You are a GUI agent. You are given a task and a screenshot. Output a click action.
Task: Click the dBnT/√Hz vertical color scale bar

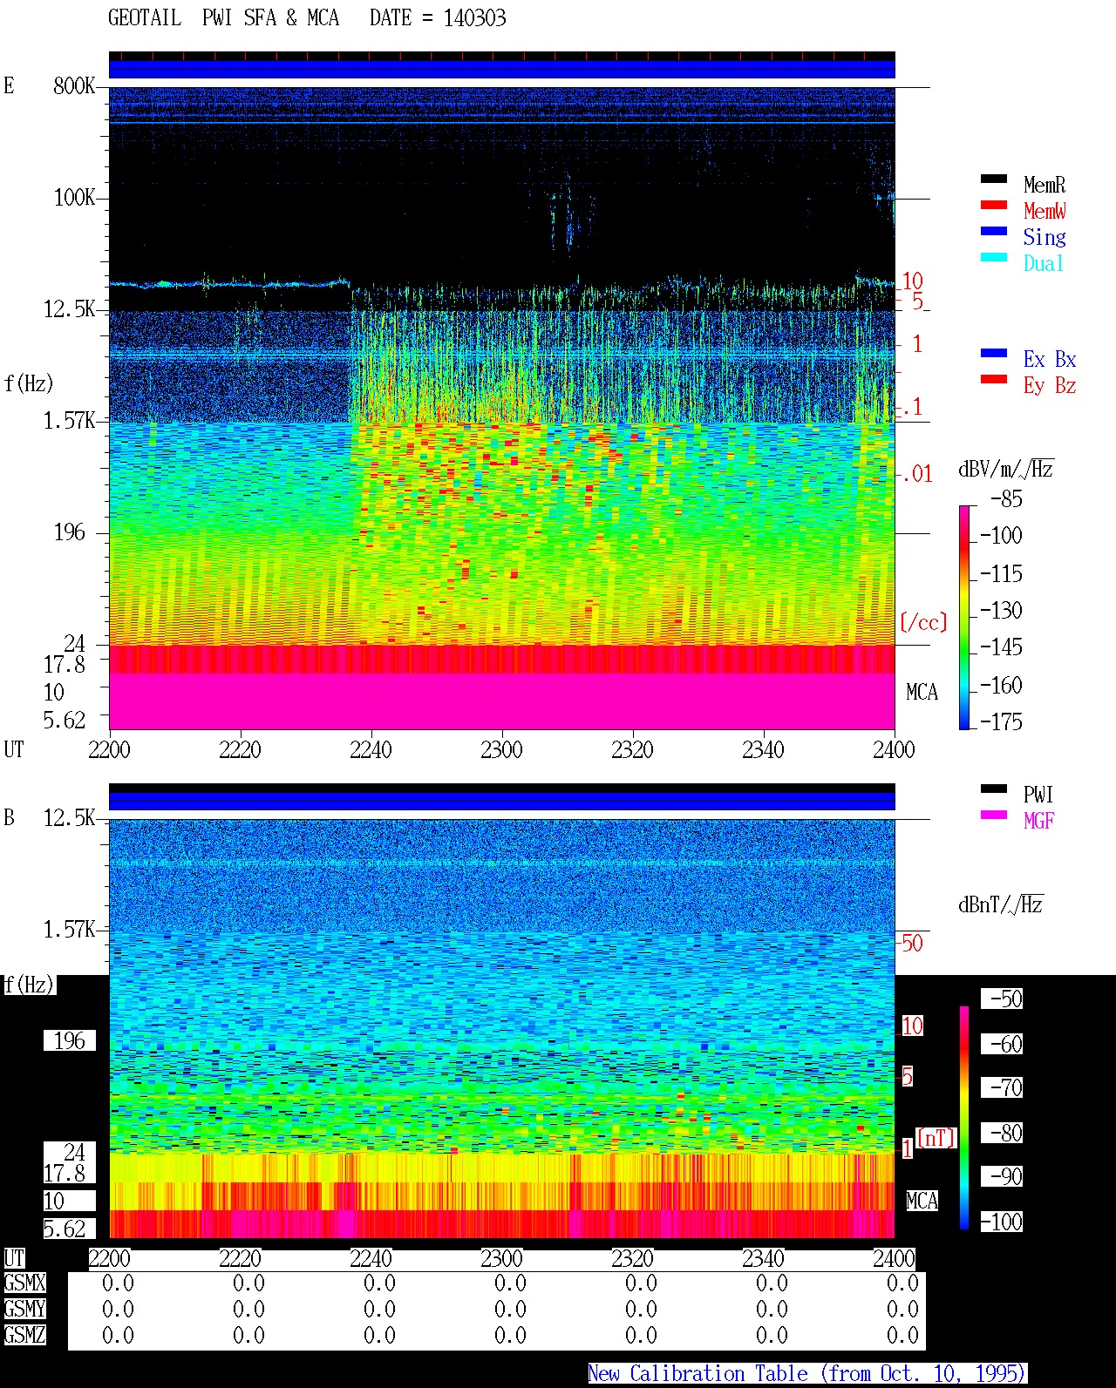coord(964,1118)
